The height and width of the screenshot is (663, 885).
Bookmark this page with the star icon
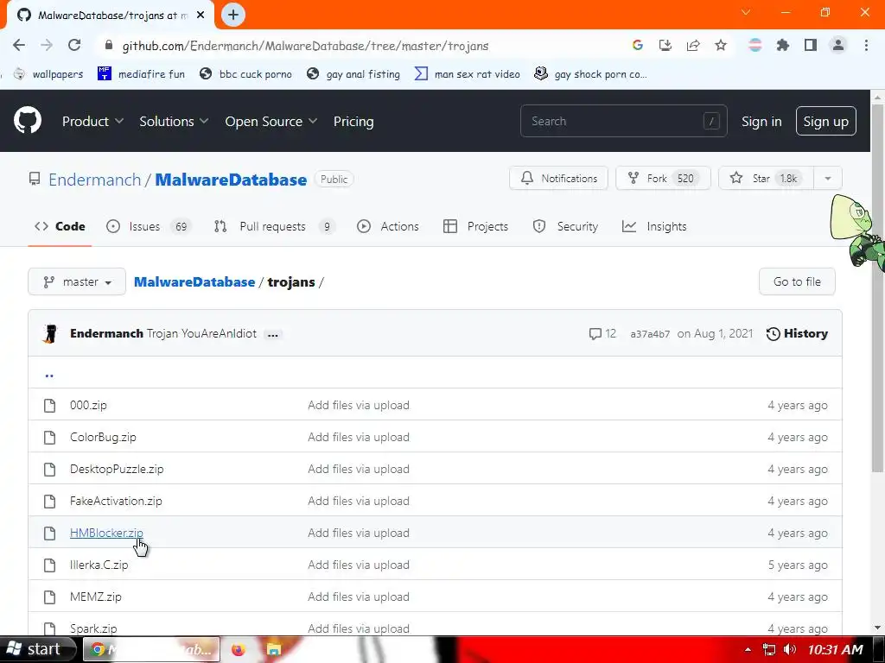721,45
